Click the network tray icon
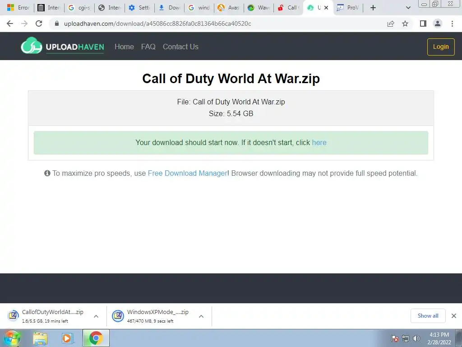 406,338
